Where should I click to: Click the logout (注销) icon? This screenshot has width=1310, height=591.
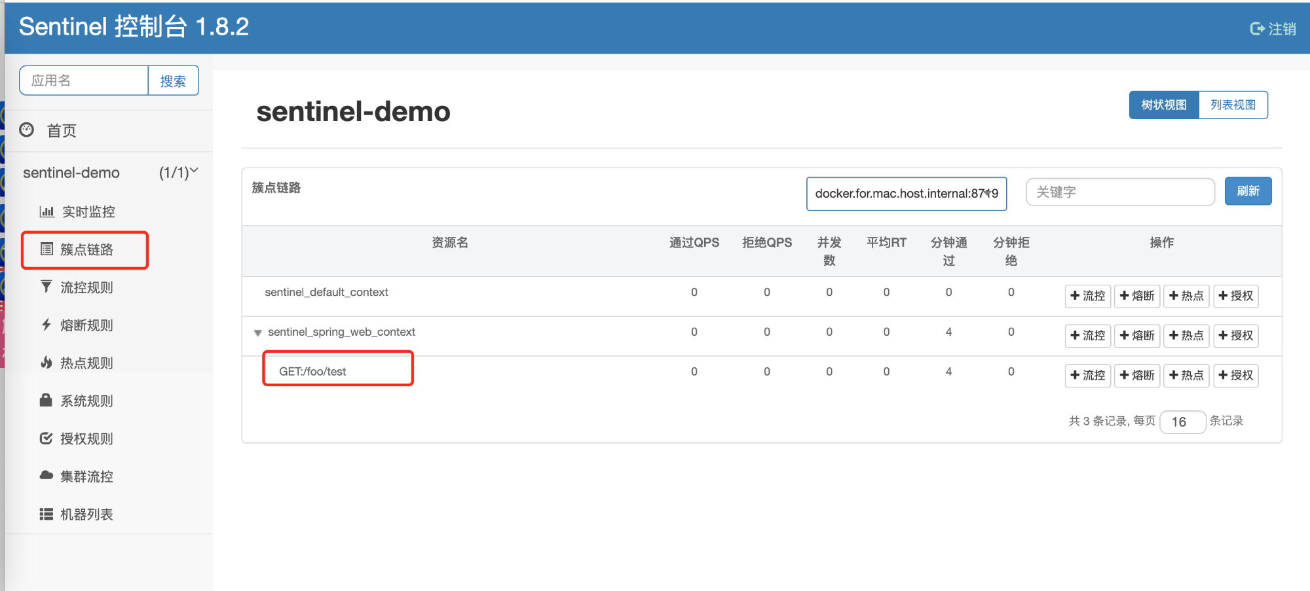pos(1257,28)
